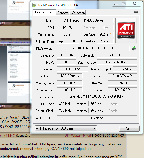Select the Graphics Card tab
The height and width of the screenshot is (158, 144).
click(45, 12)
